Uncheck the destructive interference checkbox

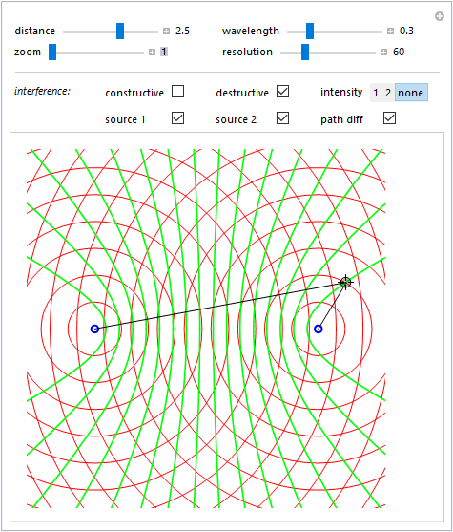click(x=282, y=92)
